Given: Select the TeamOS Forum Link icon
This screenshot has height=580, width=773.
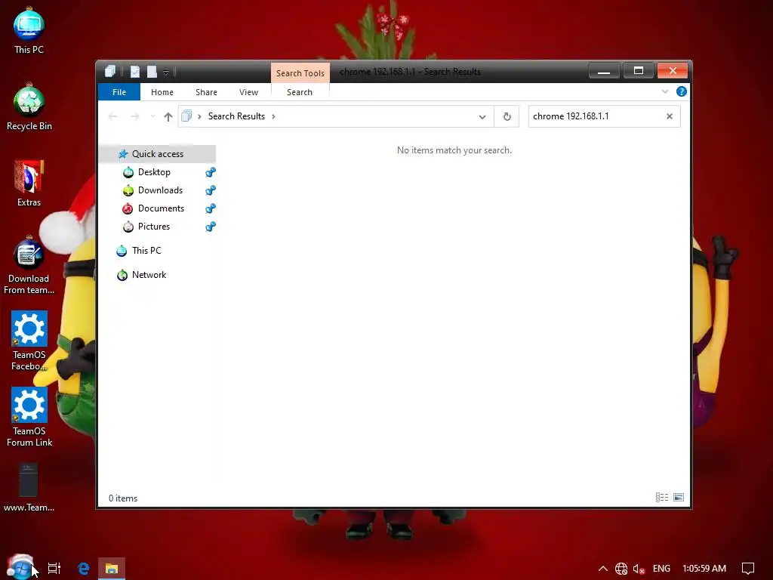Looking at the screenshot, I should coord(29,418).
